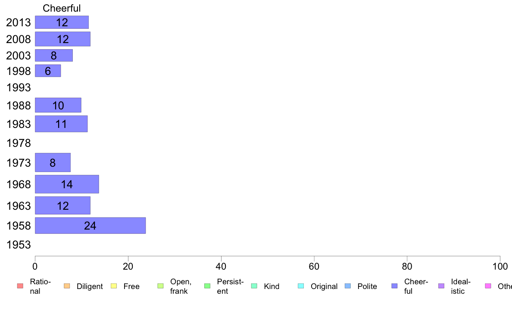Image resolution: width=512 pixels, height=317 pixels.
Task: Click the 1983 bar showing 11
Action: click(x=61, y=124)
